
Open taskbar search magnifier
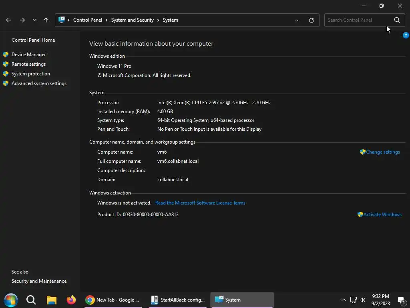(31, 300)
